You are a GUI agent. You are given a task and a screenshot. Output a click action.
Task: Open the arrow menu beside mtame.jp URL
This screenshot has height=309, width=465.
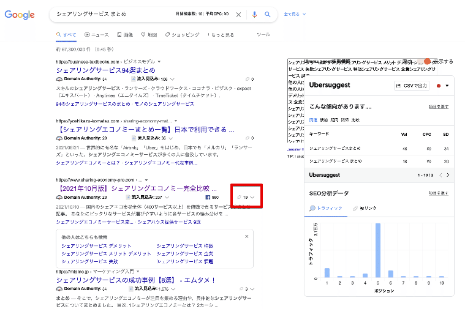tap(138, 272)
